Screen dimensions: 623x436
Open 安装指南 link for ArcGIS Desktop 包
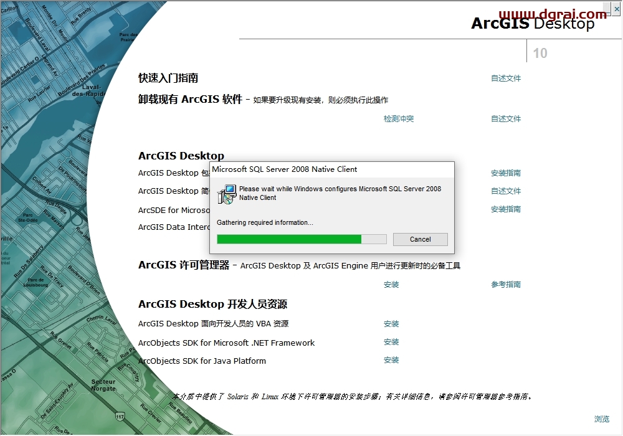[x=506, y=173]
